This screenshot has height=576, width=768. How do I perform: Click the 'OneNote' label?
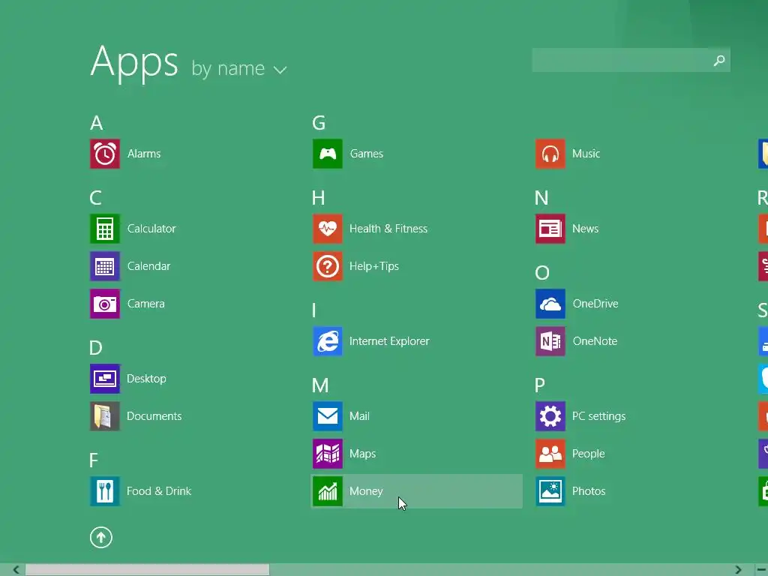[595, 341]
